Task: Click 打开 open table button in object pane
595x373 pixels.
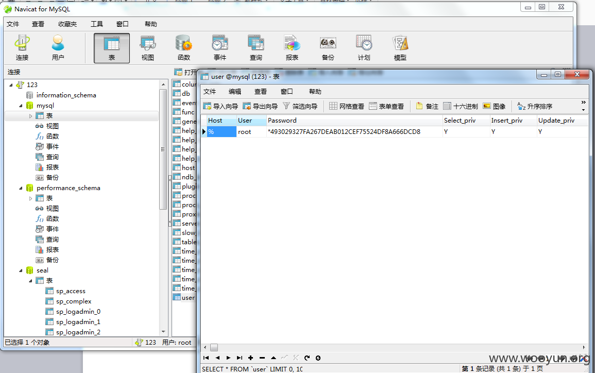Action: (185, 72)
